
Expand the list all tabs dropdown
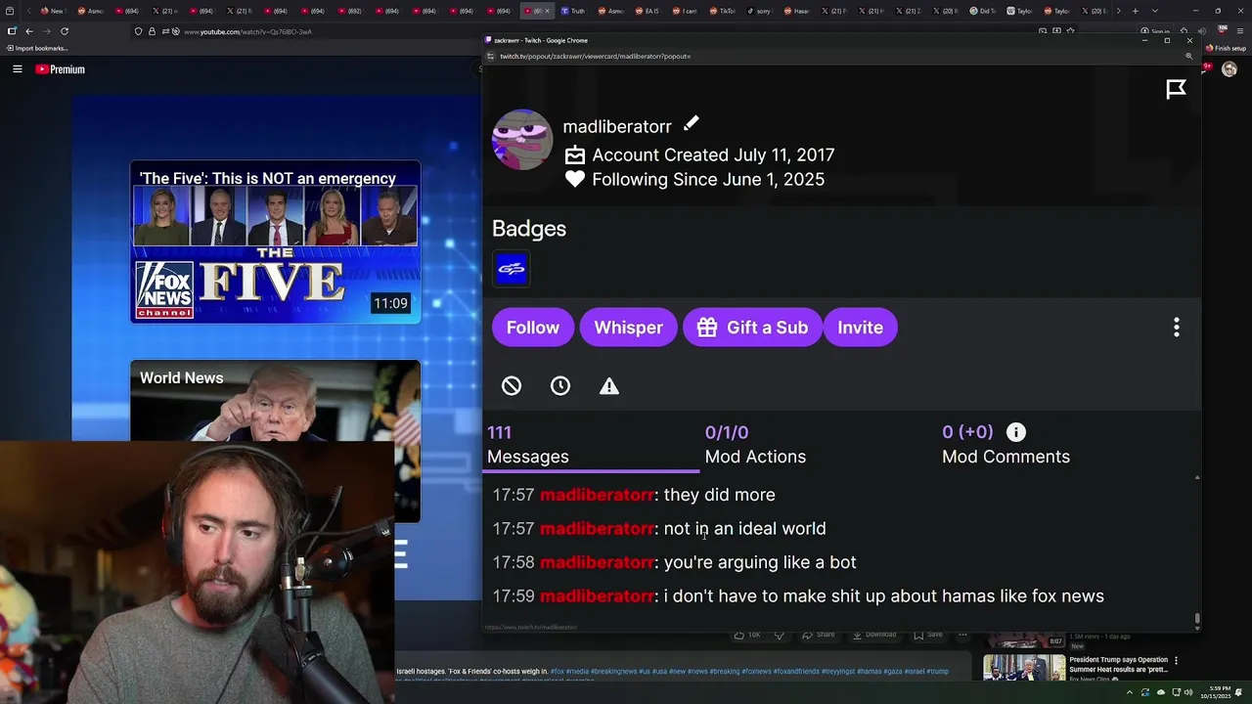point(1155,11)
